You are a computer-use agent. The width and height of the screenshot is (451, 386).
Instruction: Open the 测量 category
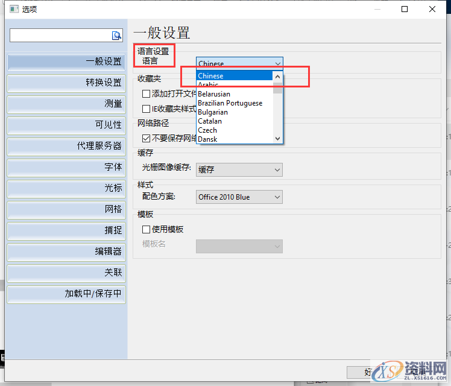(x=66, y=104)
